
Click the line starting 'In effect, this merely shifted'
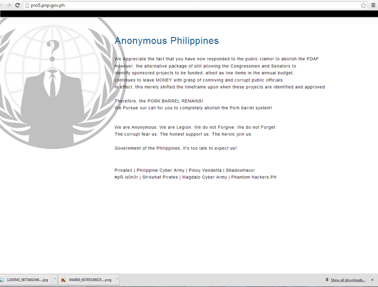click(220, 87)
